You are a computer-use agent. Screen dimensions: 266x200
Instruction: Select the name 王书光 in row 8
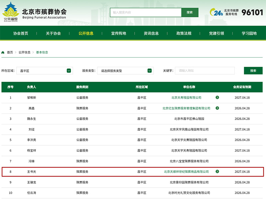pyautogui.click(x=32, y=172)
